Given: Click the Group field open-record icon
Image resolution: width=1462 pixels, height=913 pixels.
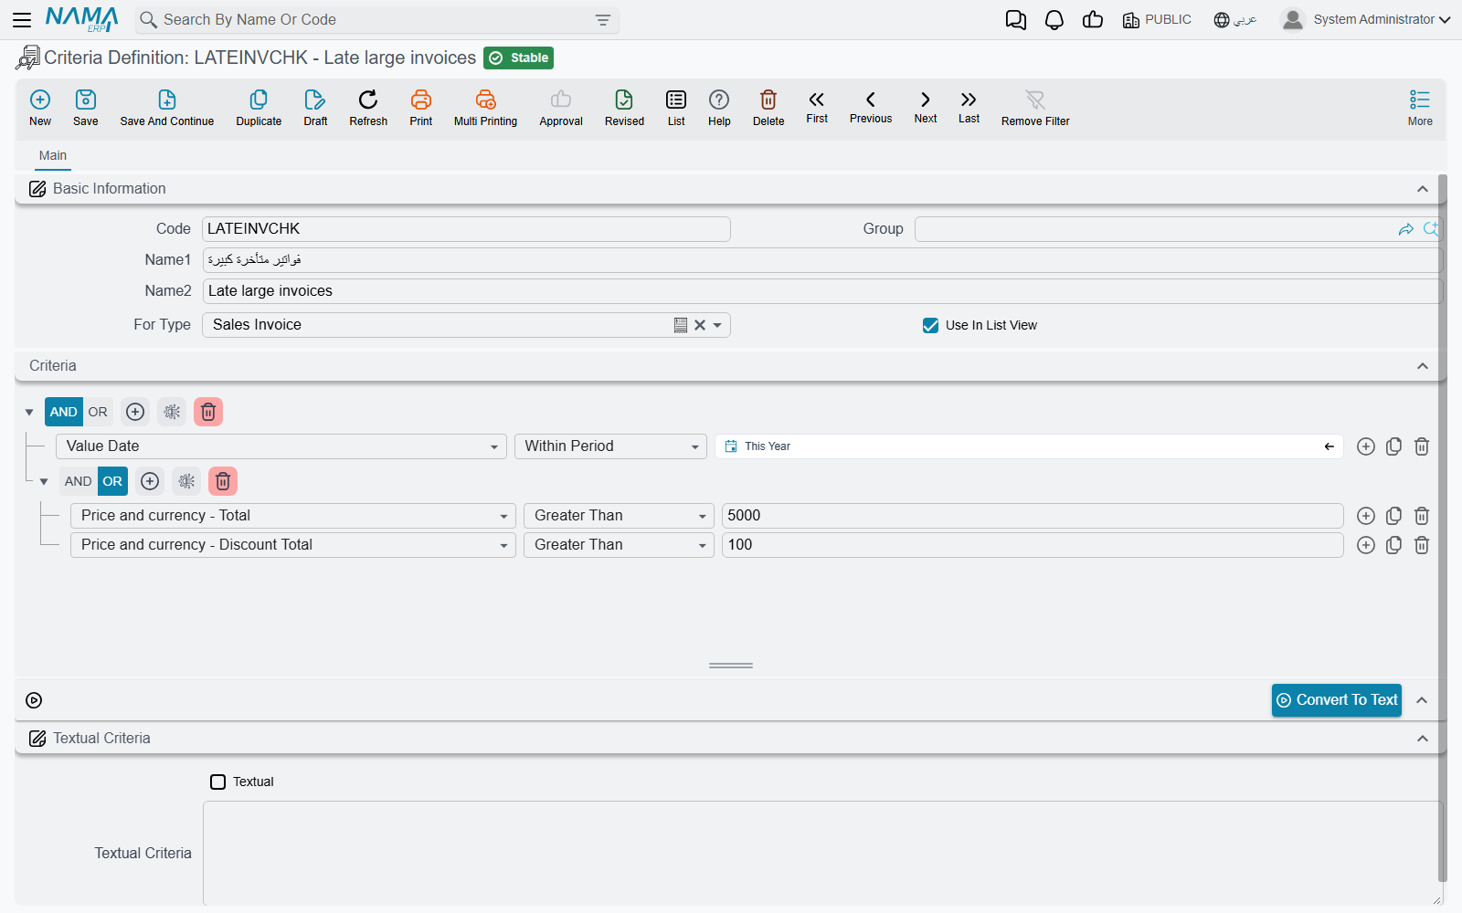Looking at the screenshot, I should [1406, 229].
